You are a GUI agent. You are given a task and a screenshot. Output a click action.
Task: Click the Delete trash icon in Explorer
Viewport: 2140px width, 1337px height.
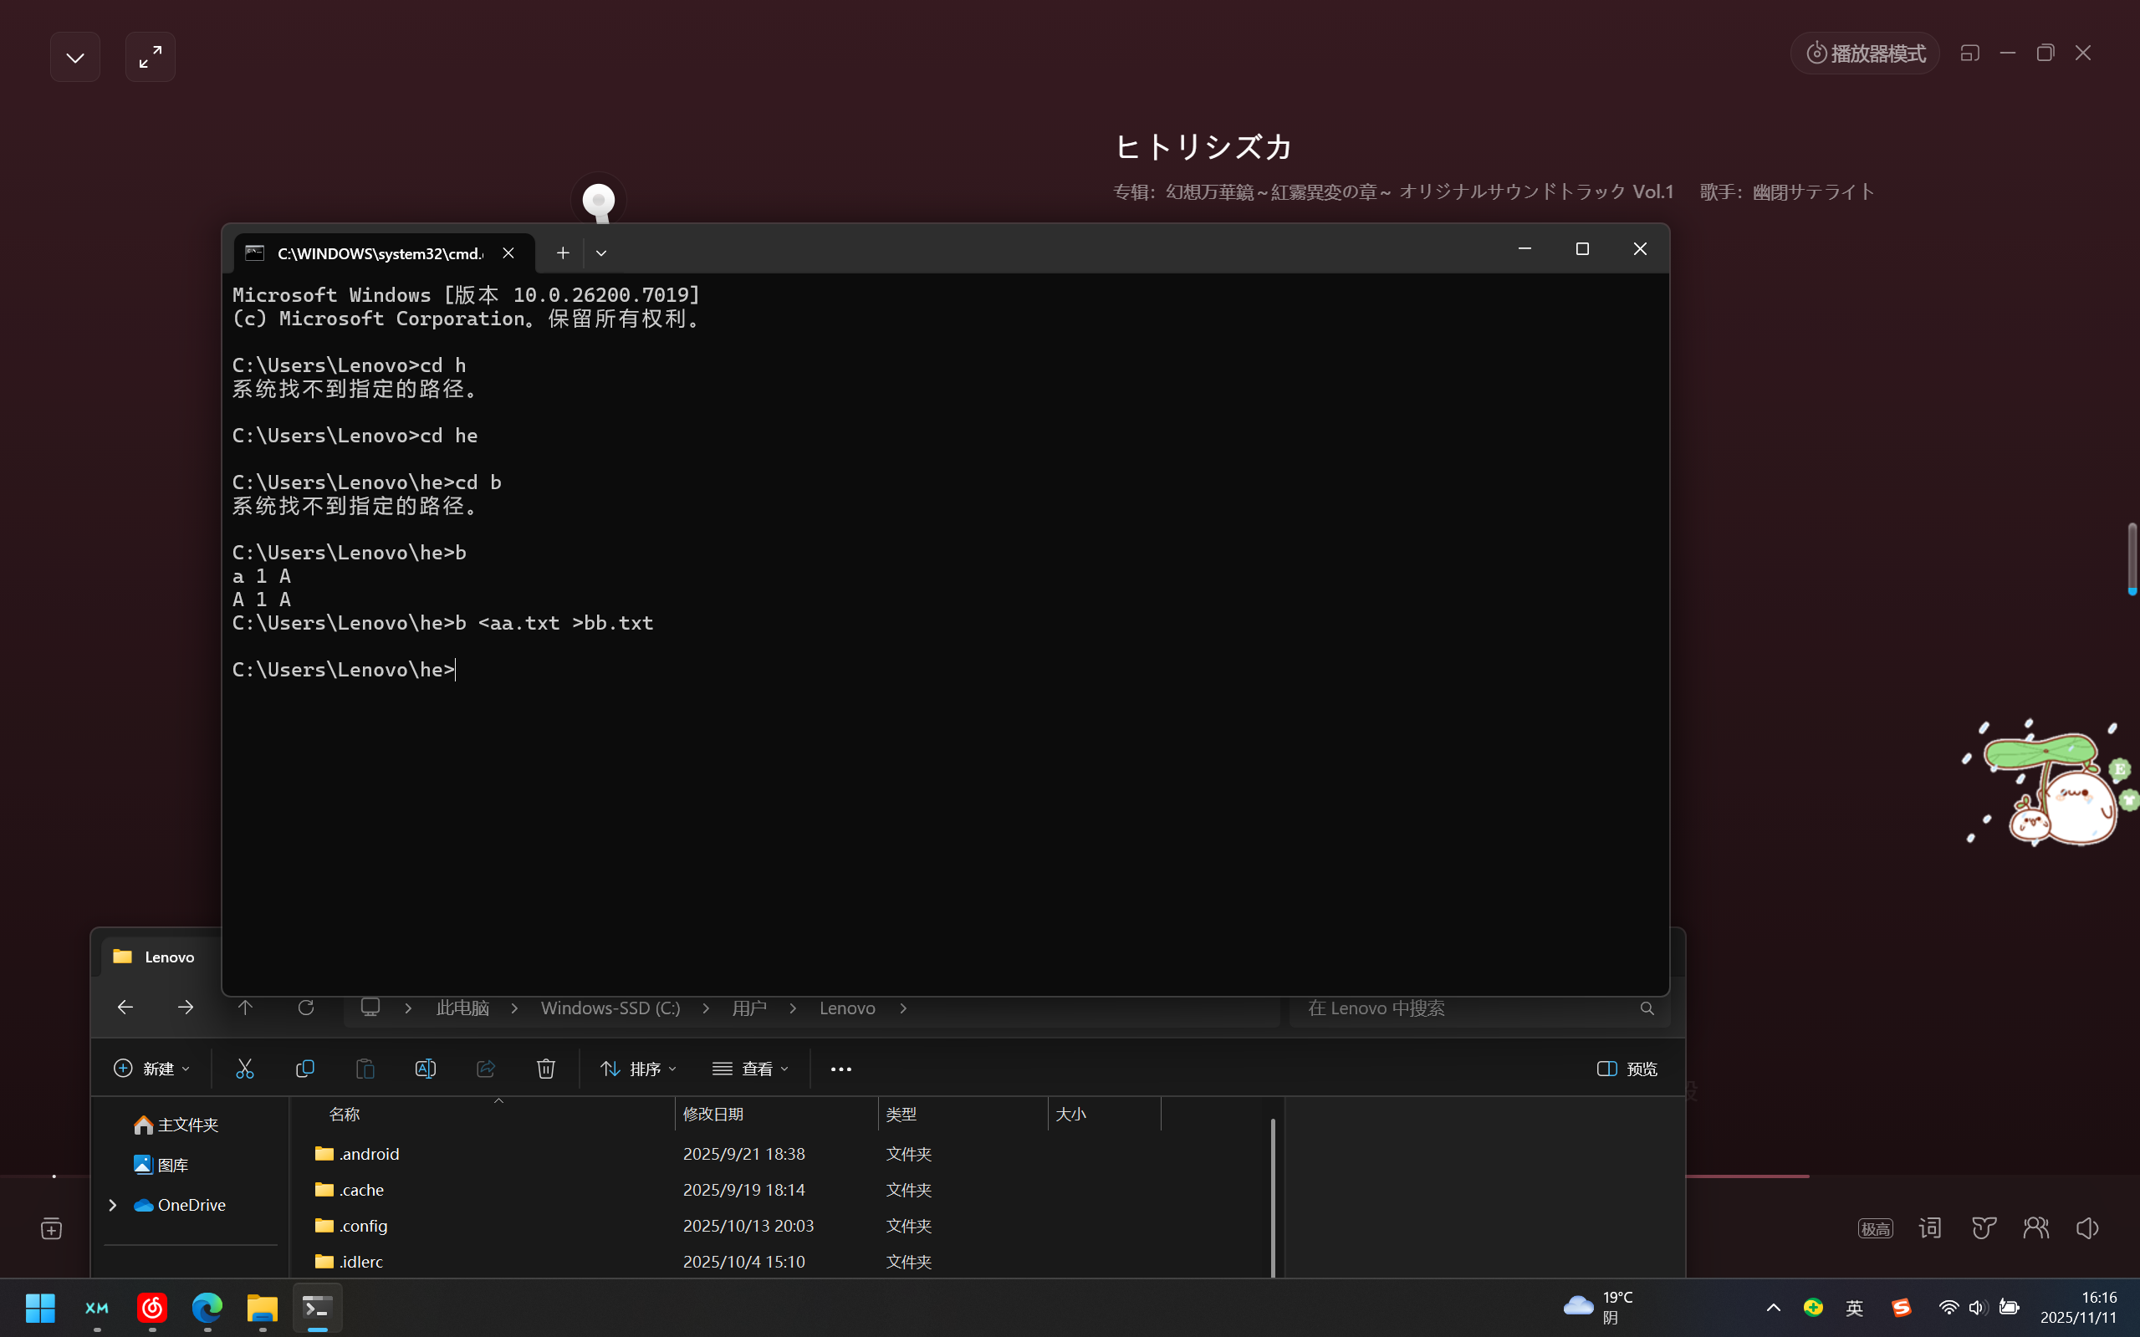tap(545, 1069)
